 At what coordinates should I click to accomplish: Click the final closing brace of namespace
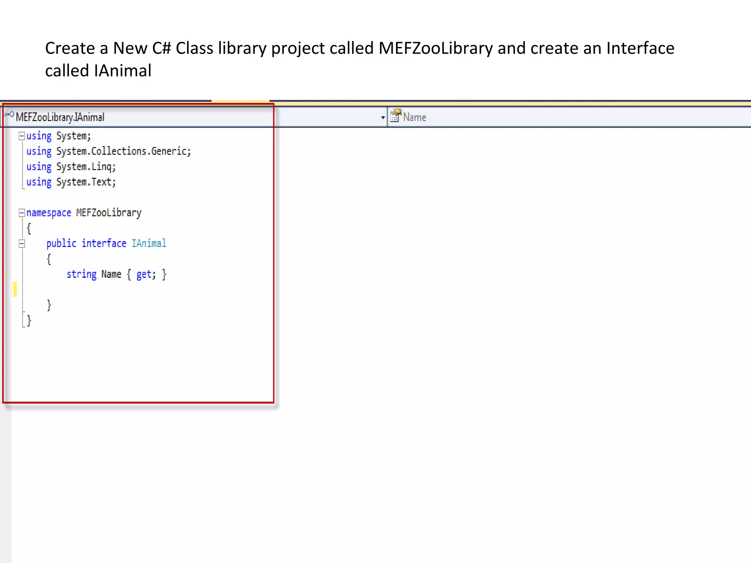[29, 321]
